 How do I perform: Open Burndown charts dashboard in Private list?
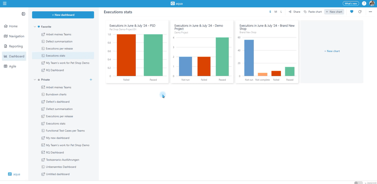point(56,94)
